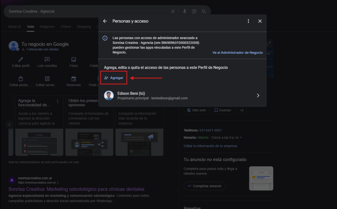Click the Comparte la información más reciente card
Screen dimensions: 337x209
pyautogui.click(x=139, y=126)
